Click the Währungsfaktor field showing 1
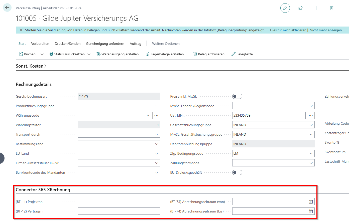Image resolution: width=349 pixels, height=224 pixels. point(119,125)
